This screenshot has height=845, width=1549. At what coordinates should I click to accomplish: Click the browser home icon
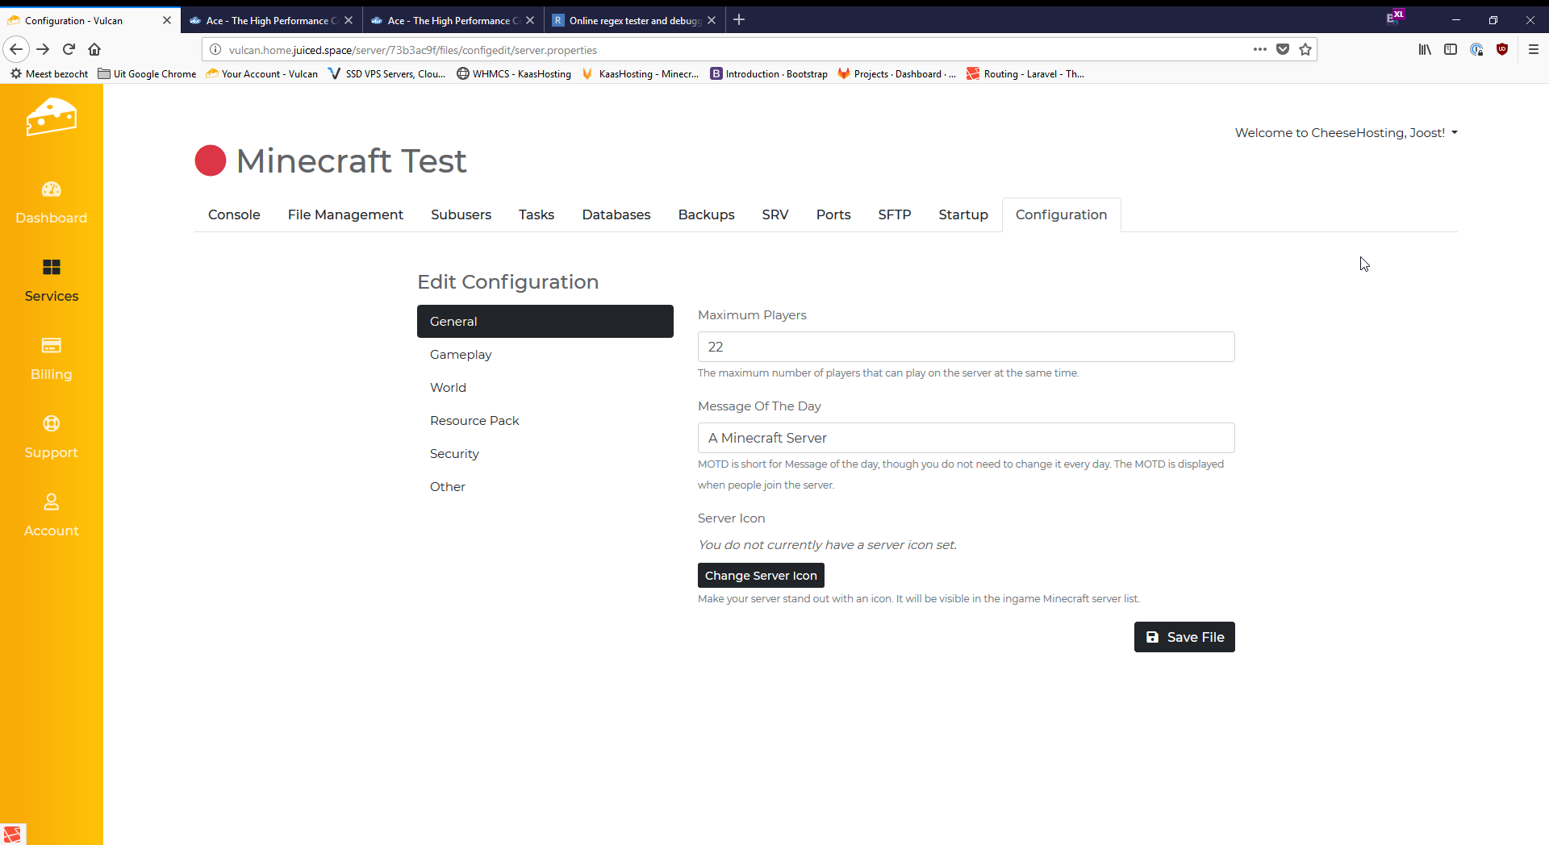coord(94,50)
